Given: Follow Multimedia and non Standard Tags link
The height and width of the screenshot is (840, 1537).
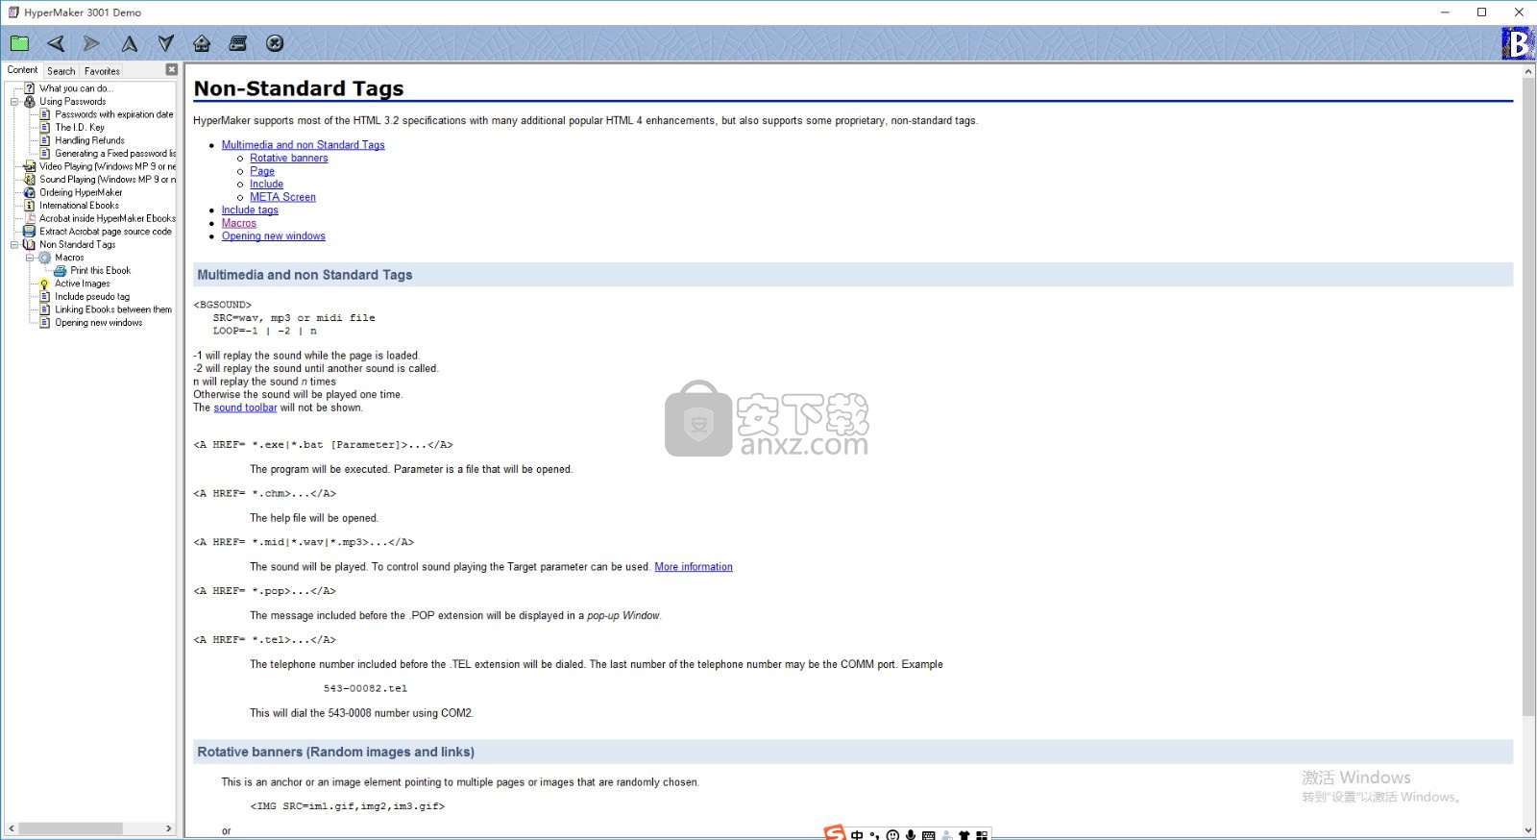Looking at the screenshot, I should (x=303, y=145).
